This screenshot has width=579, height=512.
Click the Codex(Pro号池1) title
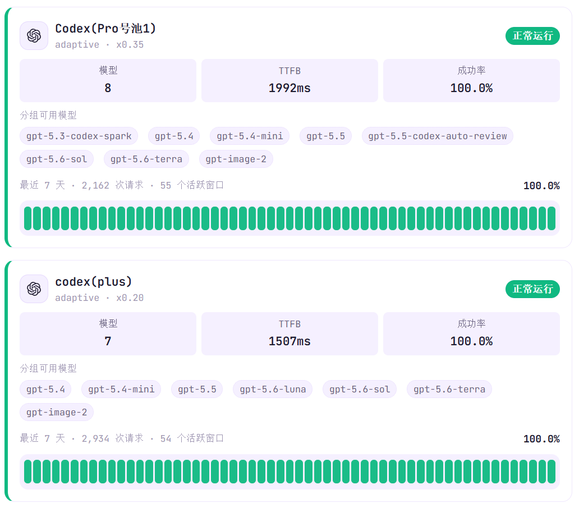105,29
